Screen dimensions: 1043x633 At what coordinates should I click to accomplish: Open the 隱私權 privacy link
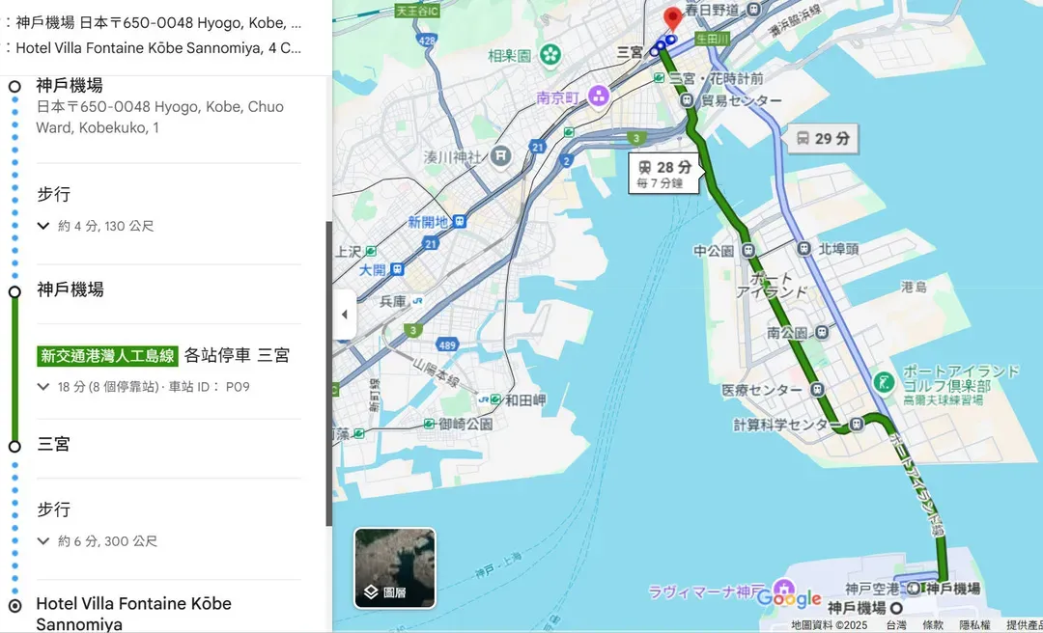click(974, 625)
